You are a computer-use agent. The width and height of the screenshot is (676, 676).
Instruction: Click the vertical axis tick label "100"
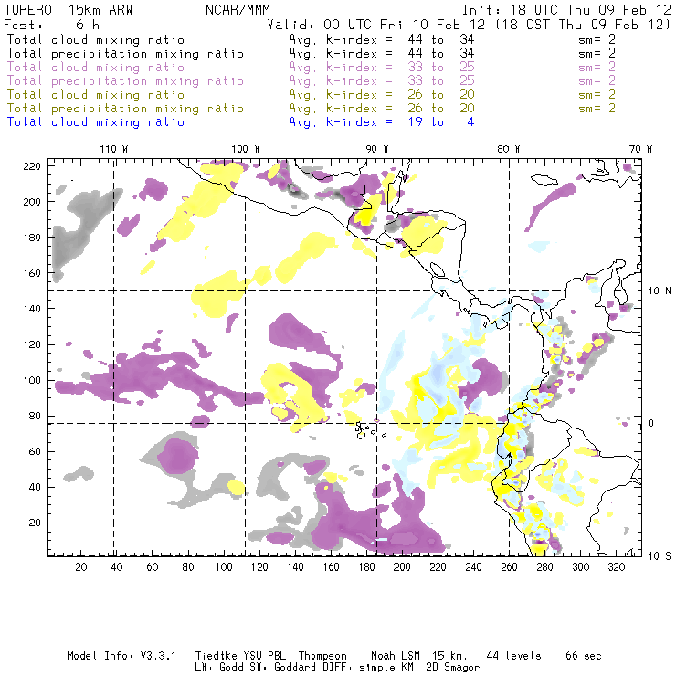tap(32, 380)
